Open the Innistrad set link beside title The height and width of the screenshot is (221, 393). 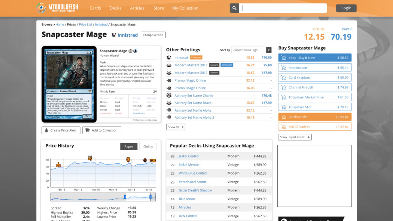(x=128, y=35)
